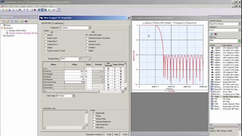Screen dimensions: 242x136
Task: Enable the Phase graph checkbox
Action: click(x=94, y=116)
